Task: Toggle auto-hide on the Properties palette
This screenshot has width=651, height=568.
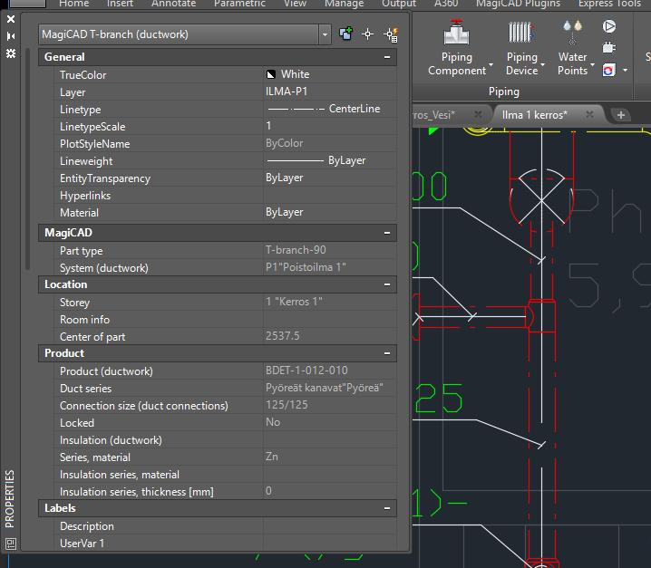Action: [x=11, y=36]
